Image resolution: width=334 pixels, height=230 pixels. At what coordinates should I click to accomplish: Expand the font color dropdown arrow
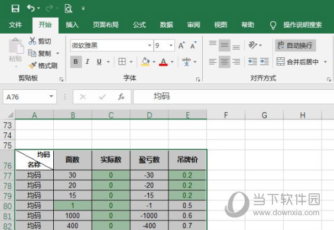pyautogui.click(x=172, y=61)
